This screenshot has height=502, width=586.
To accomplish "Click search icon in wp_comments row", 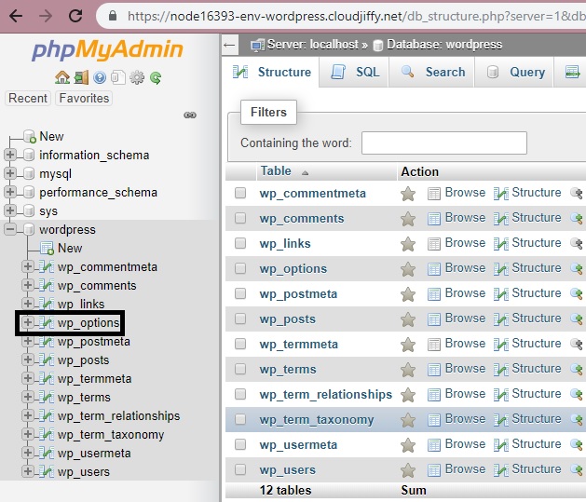I will 578,219.
